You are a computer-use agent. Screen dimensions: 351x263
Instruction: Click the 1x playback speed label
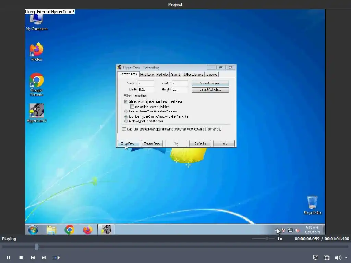(x=280, y=239)
